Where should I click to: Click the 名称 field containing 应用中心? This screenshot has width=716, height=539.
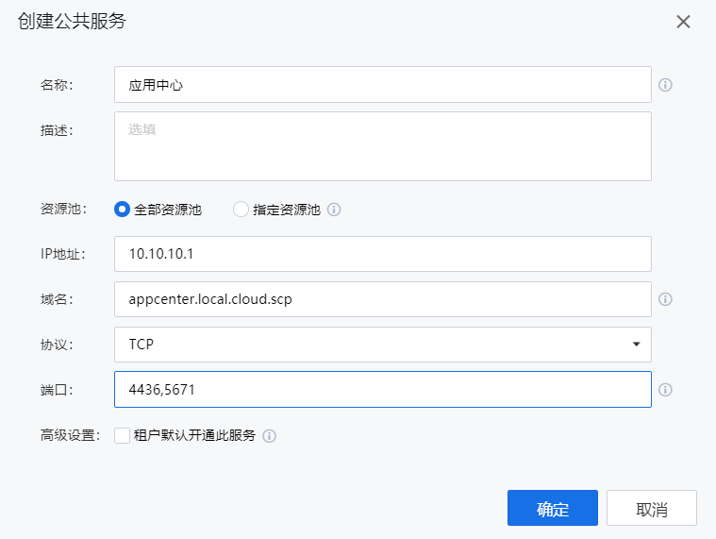(382, 84)
